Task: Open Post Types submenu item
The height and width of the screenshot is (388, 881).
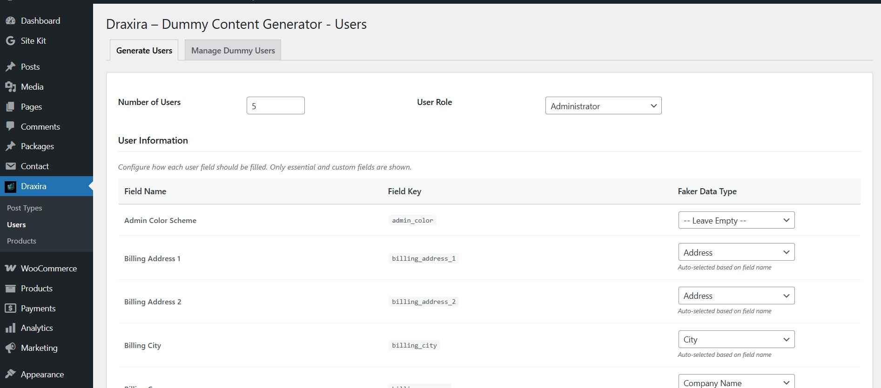Action: (25, 208)
